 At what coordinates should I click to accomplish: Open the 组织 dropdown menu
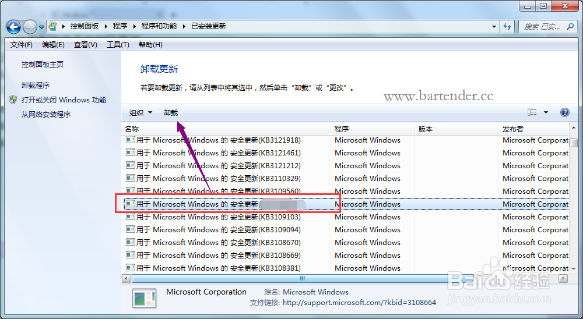(x=141, y=112)
